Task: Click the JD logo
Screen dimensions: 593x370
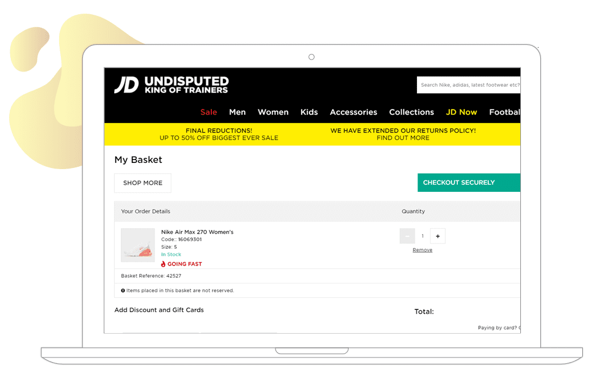Action: point(127,85)
